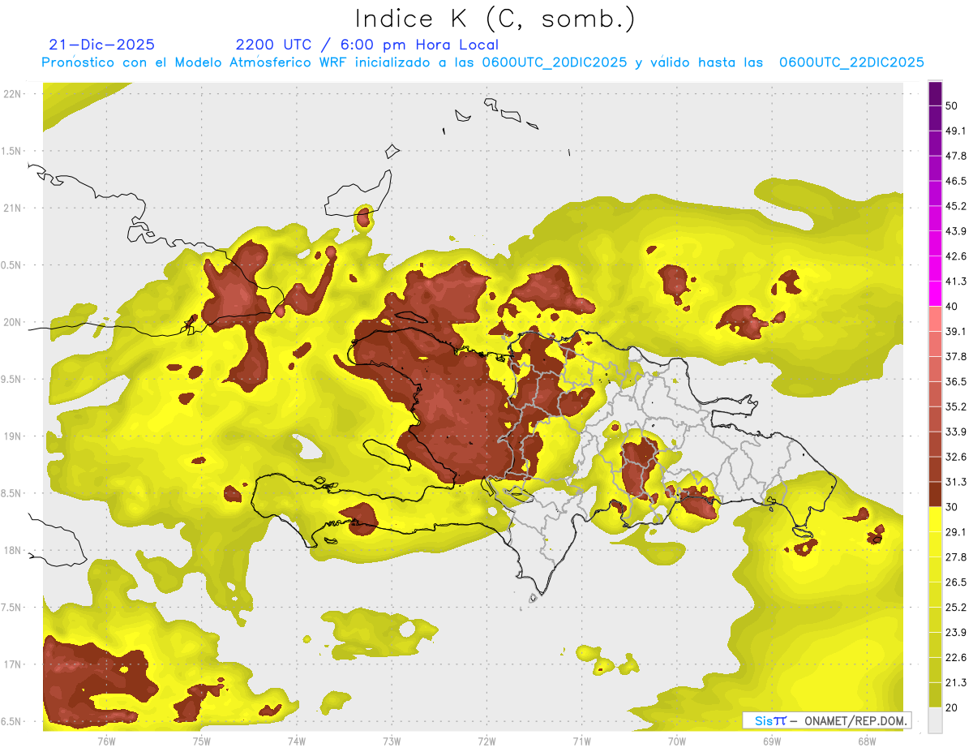This screenshot has height=752, width=973.
Task: Click the '18N' latitude label
Action: [13, 550]
